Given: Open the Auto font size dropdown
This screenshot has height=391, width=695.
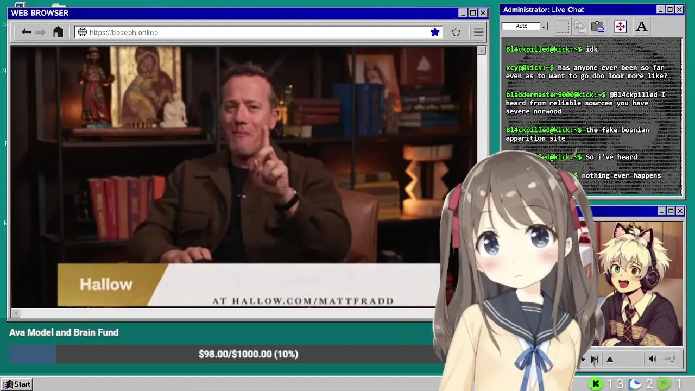Looking at the screenshot, I should tap(544, 26).
